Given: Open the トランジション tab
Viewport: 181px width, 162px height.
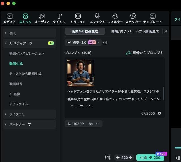Looking at the screenshot, I should pyautogui.click(x=78, y=18).
